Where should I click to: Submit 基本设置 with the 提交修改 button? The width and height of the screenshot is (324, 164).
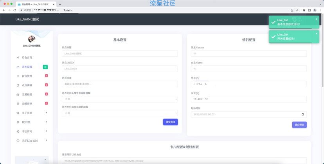[171, 122]
